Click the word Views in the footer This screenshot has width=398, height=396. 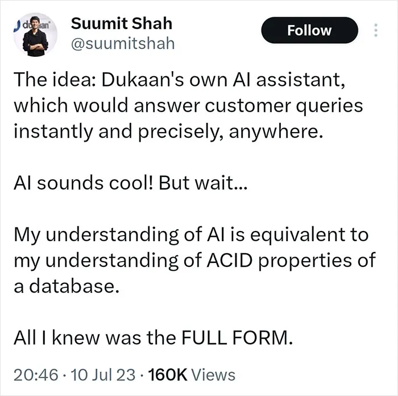(213, 374)
